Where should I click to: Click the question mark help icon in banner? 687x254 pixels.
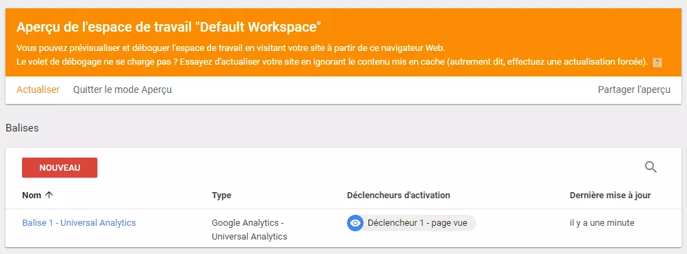pyautogui.click(x=657, y=63)
